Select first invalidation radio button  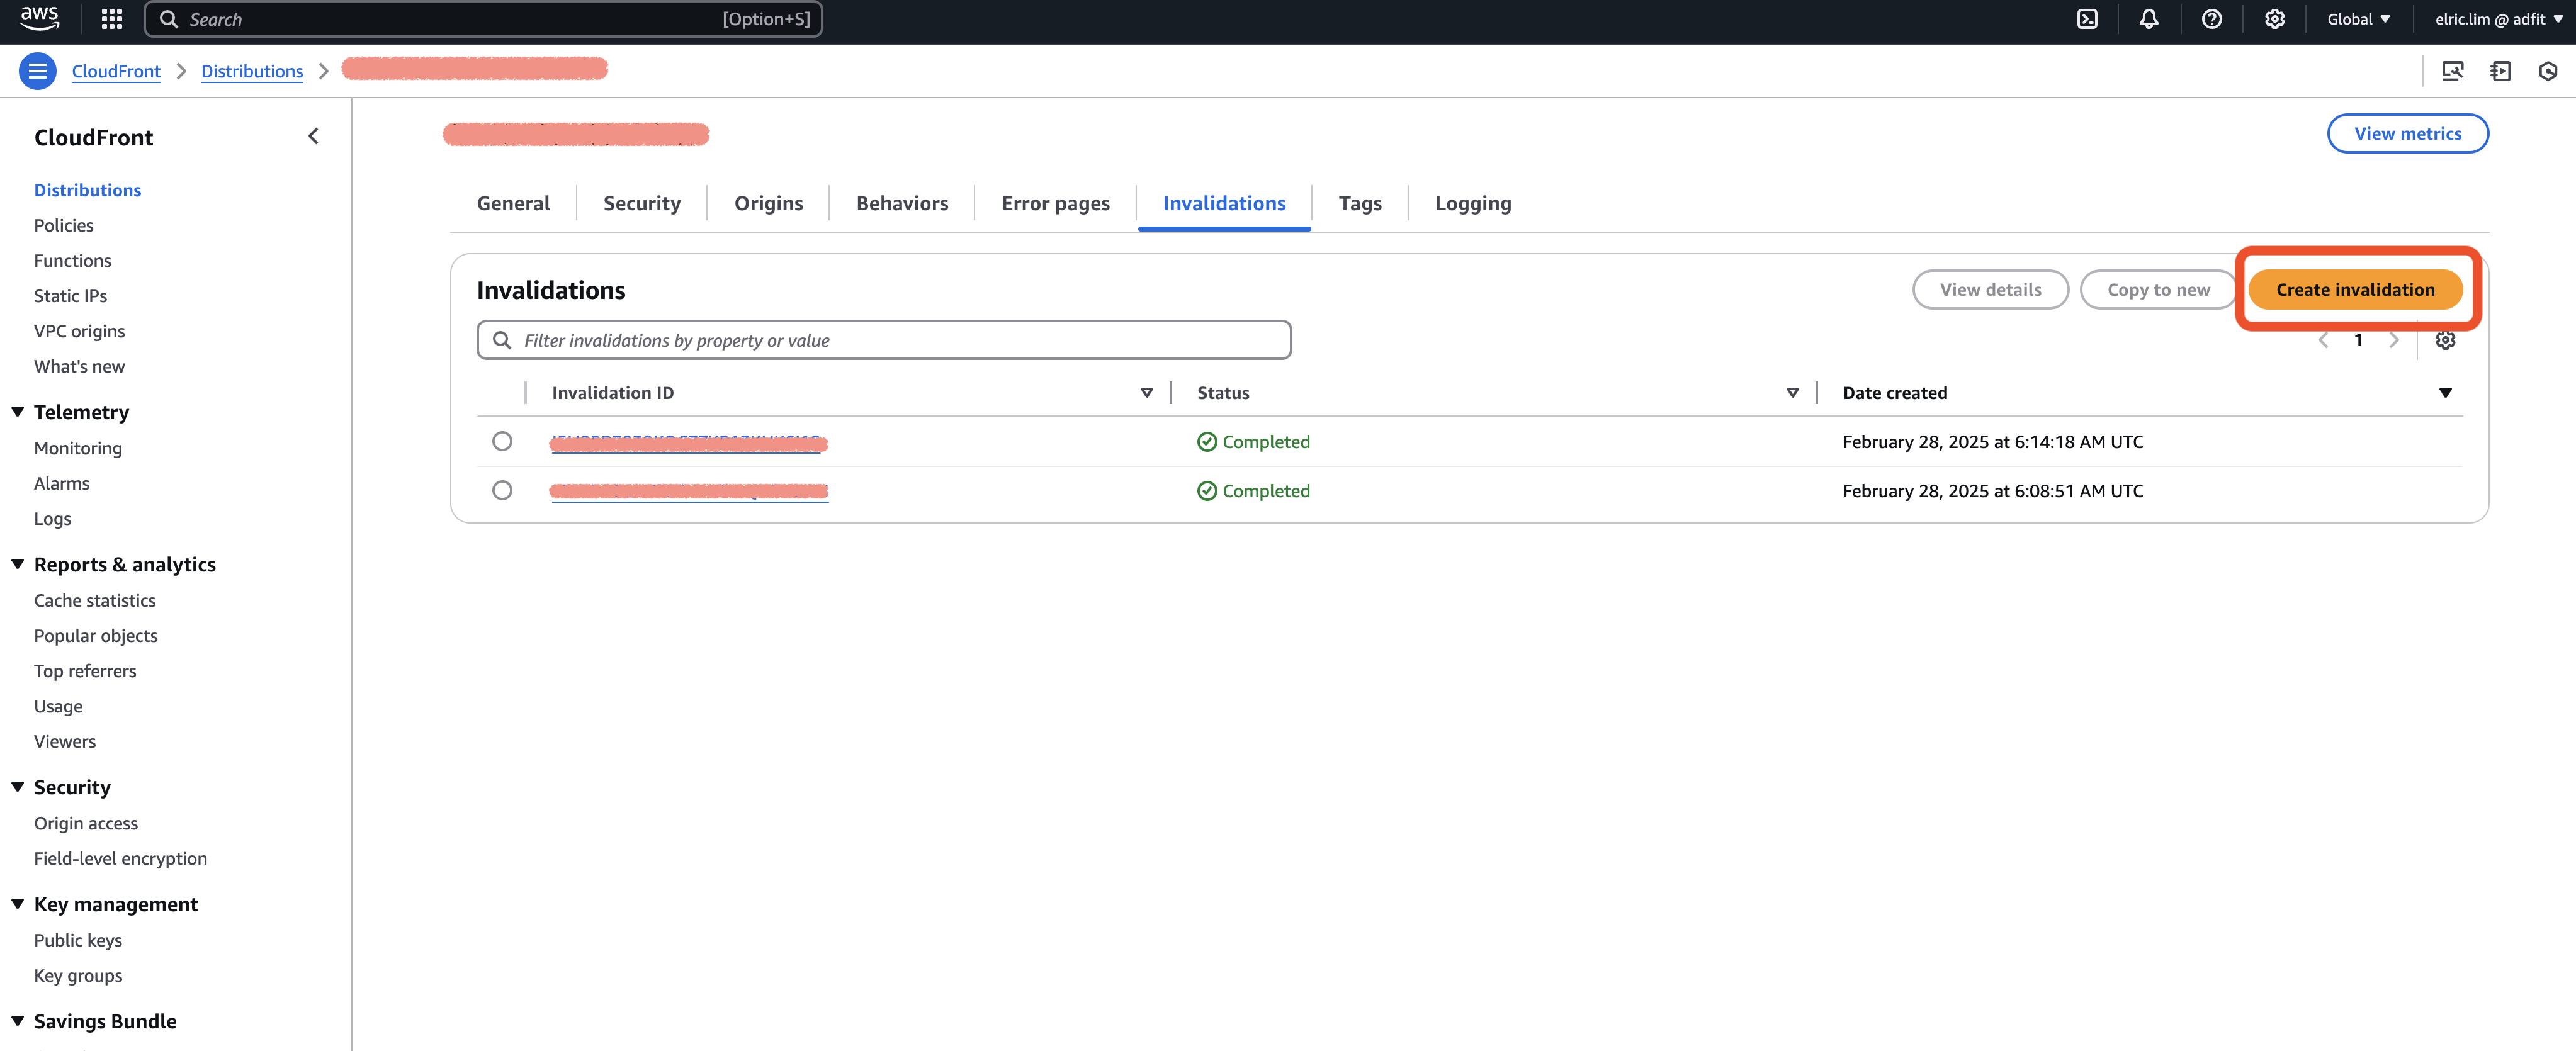tap(502, 441)
